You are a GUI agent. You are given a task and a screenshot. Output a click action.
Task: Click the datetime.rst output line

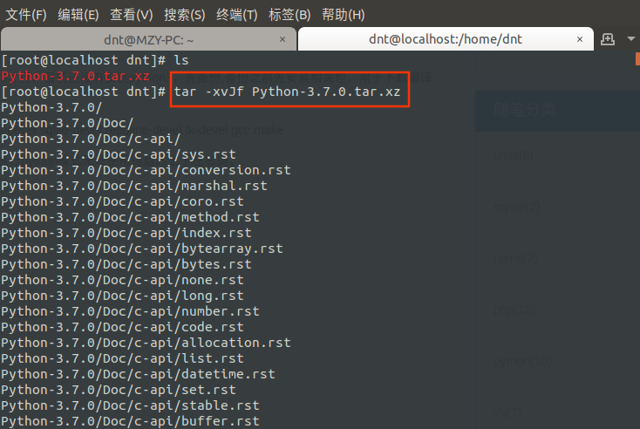138,374
